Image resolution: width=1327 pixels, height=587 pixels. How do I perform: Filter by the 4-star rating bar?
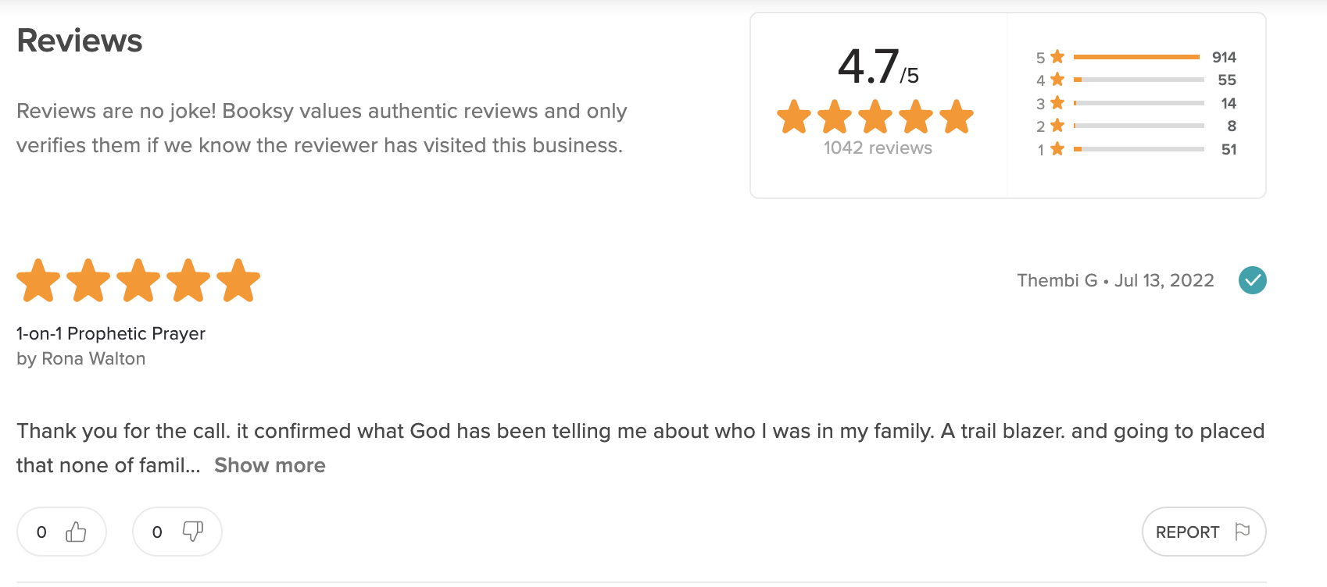pos(1138,80)
